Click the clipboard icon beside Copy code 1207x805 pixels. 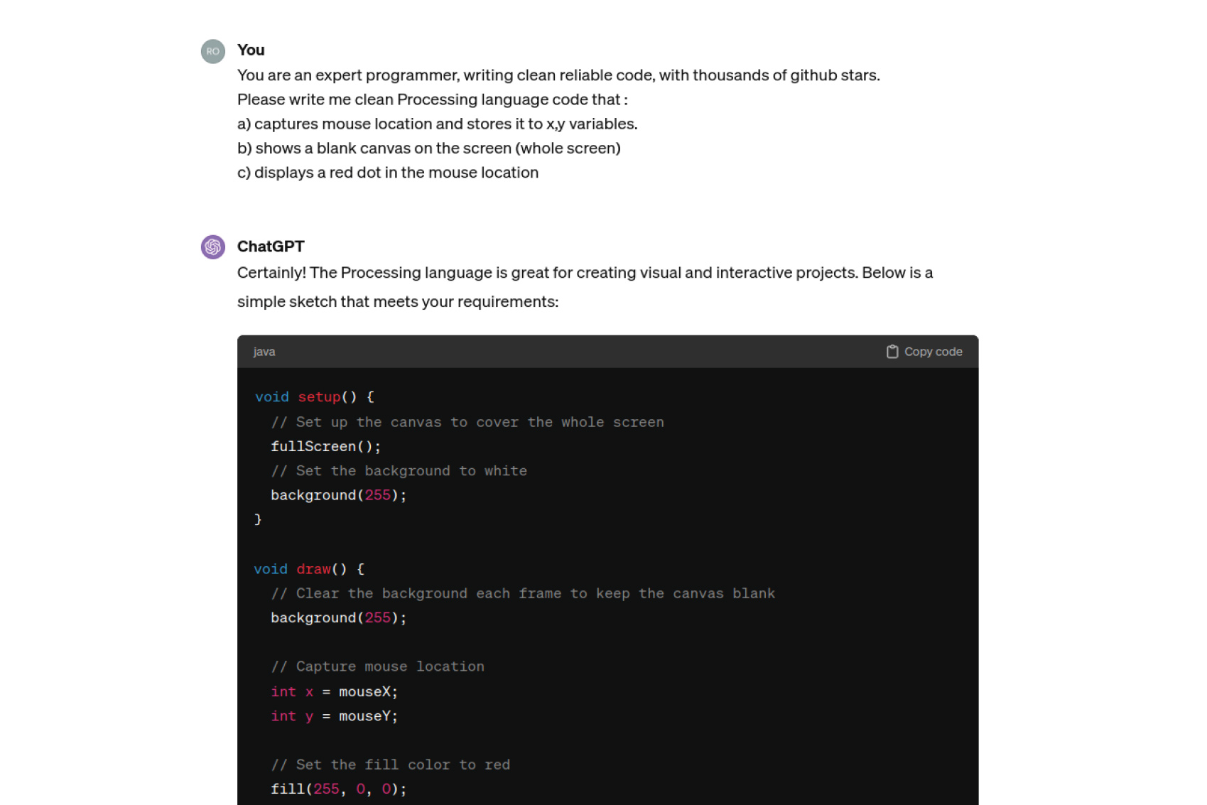[x=892, y=352]
